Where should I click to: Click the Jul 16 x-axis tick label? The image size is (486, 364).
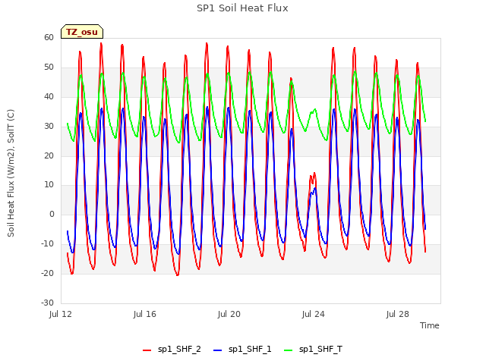pyautogui.click(x=145, y=314)
